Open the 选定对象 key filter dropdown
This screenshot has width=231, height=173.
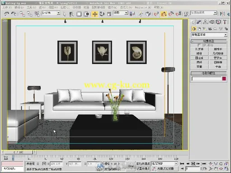(x=165, y=164)
